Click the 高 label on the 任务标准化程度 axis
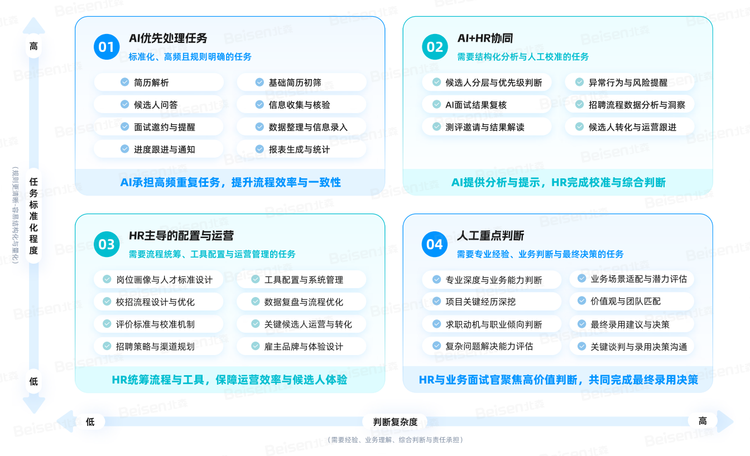 point(33,46)
